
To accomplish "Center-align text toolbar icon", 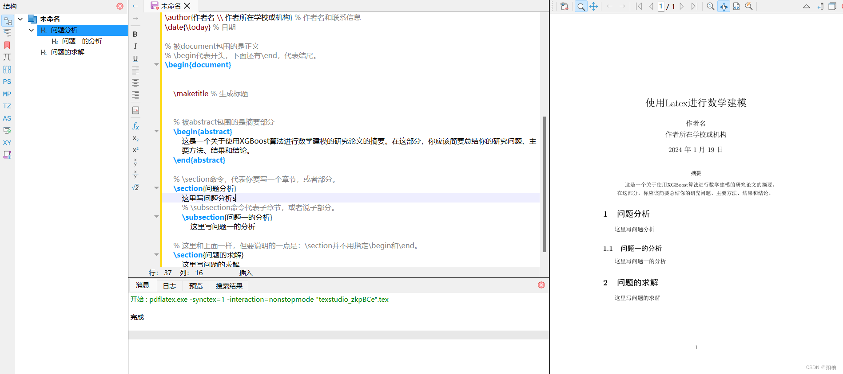I will [135, 82].
